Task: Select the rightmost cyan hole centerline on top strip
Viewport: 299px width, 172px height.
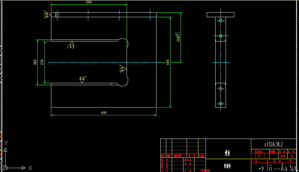Action: tap(150, 15)
